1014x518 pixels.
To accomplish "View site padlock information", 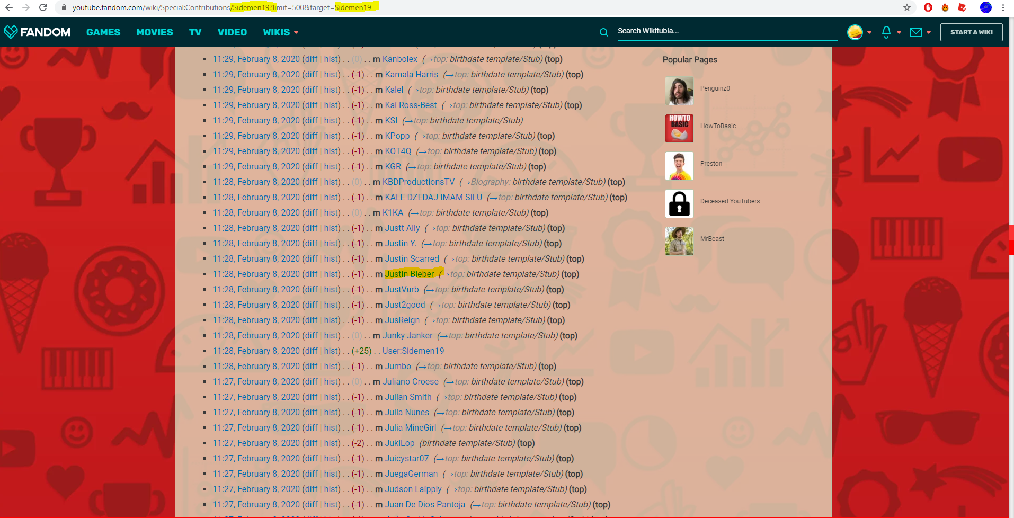I will click(64, 7).
